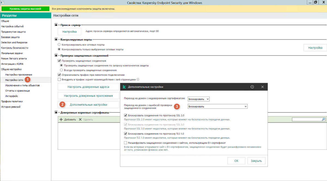Screen dimensions: 327x181
Task: Toggle the lock icon beside Контролируемые порты
Action: point(56,39)
